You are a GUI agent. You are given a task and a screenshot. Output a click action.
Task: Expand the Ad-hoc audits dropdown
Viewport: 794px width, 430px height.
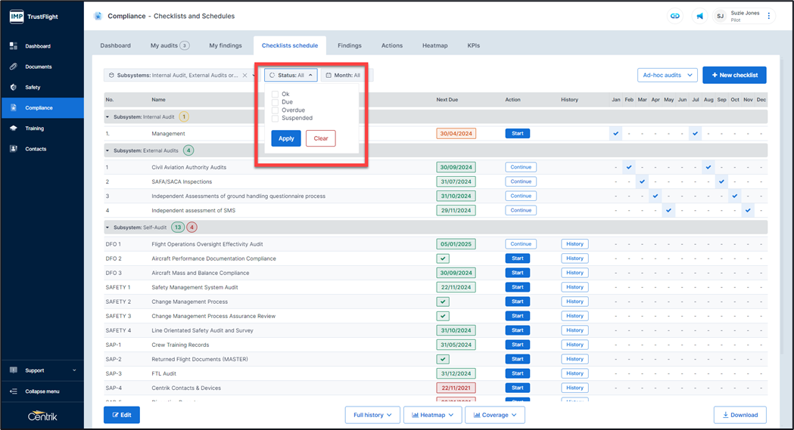667,76
